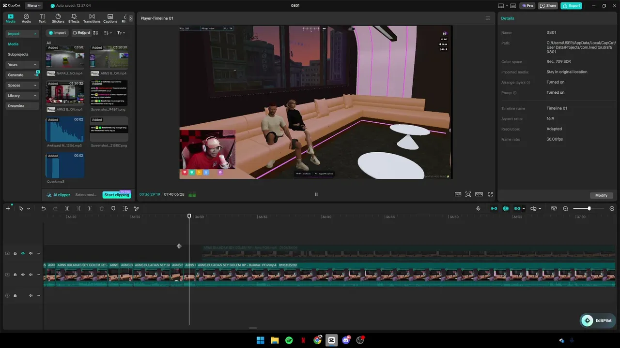
Task: Pause playback in the player
Action: (316, 194)
